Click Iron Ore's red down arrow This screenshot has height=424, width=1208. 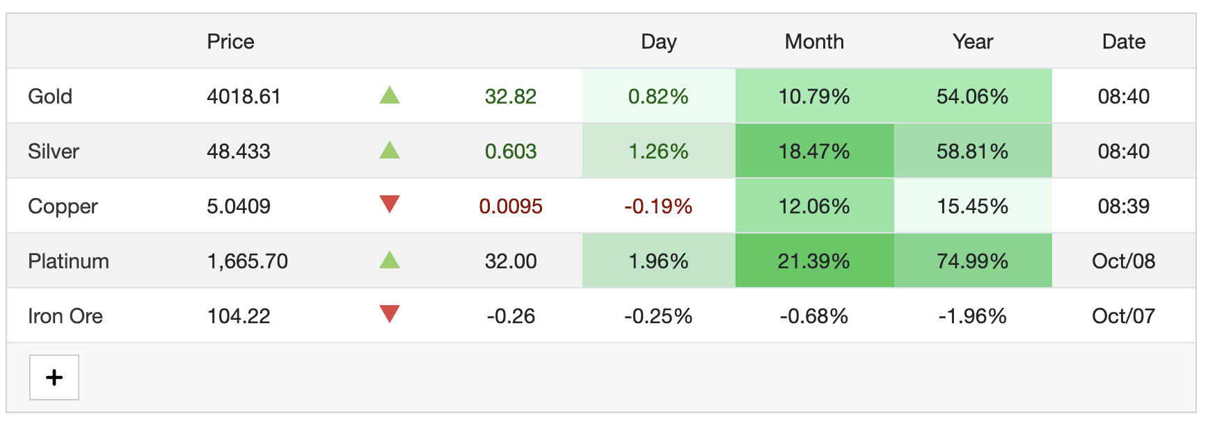(x=390, y=314)
